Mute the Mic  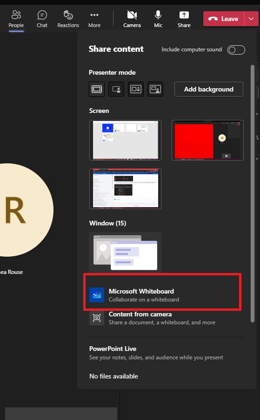click(158, 19)
